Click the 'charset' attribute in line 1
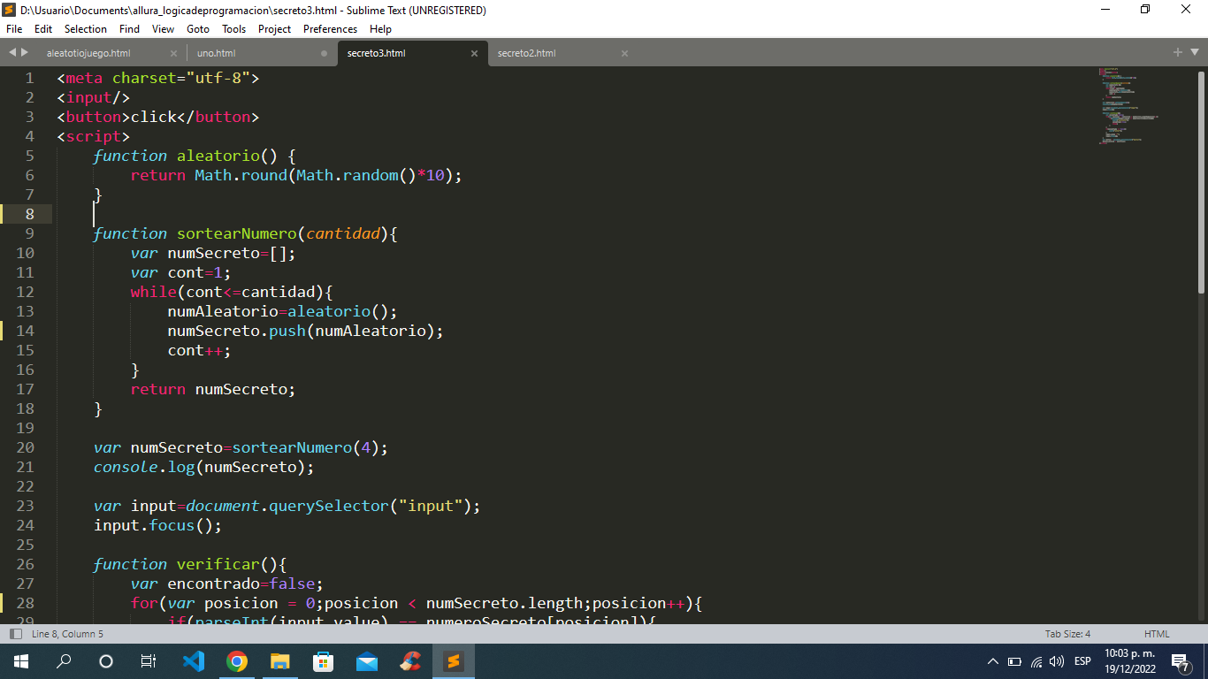Screen dimensions: 1208x679 (x=145, y=78)
